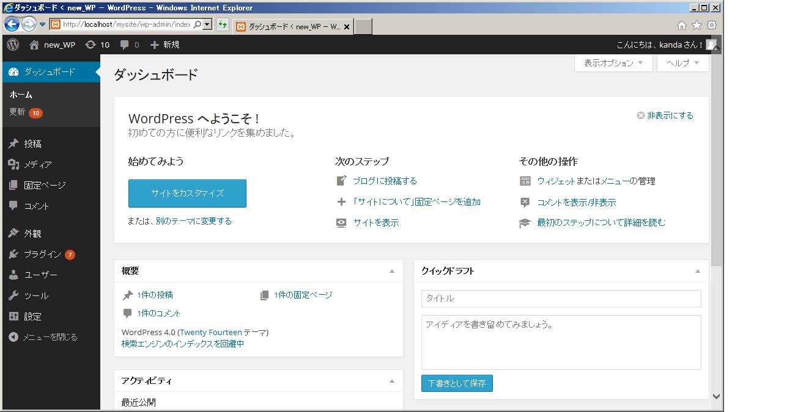Open the recent pages dropdown next to Forward

click(x=42, y=25)
